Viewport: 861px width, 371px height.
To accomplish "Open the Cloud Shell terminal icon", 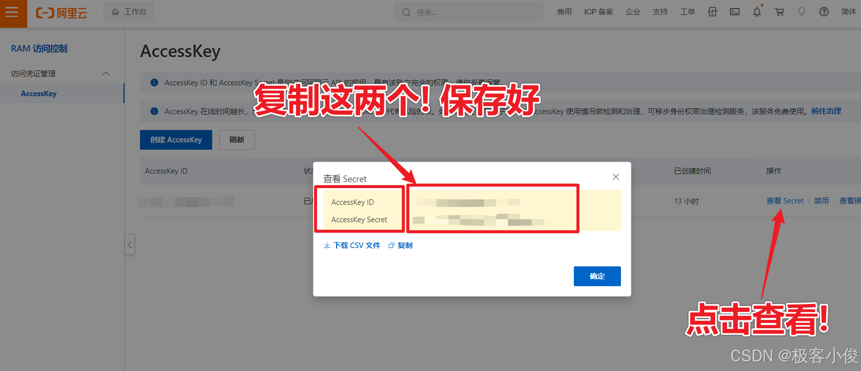I will [735, 12].
